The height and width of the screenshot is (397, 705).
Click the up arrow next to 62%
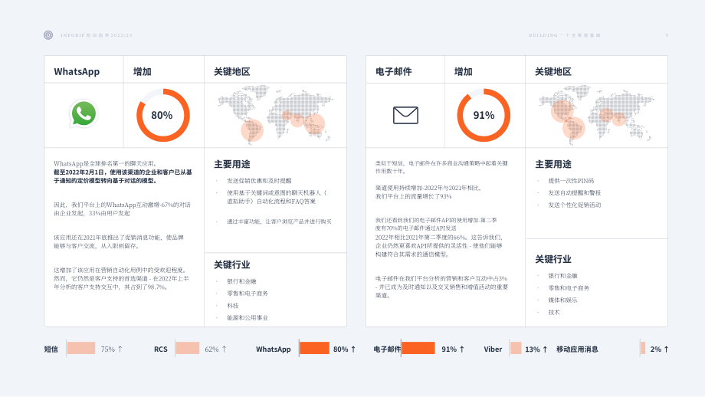[224, 349]
